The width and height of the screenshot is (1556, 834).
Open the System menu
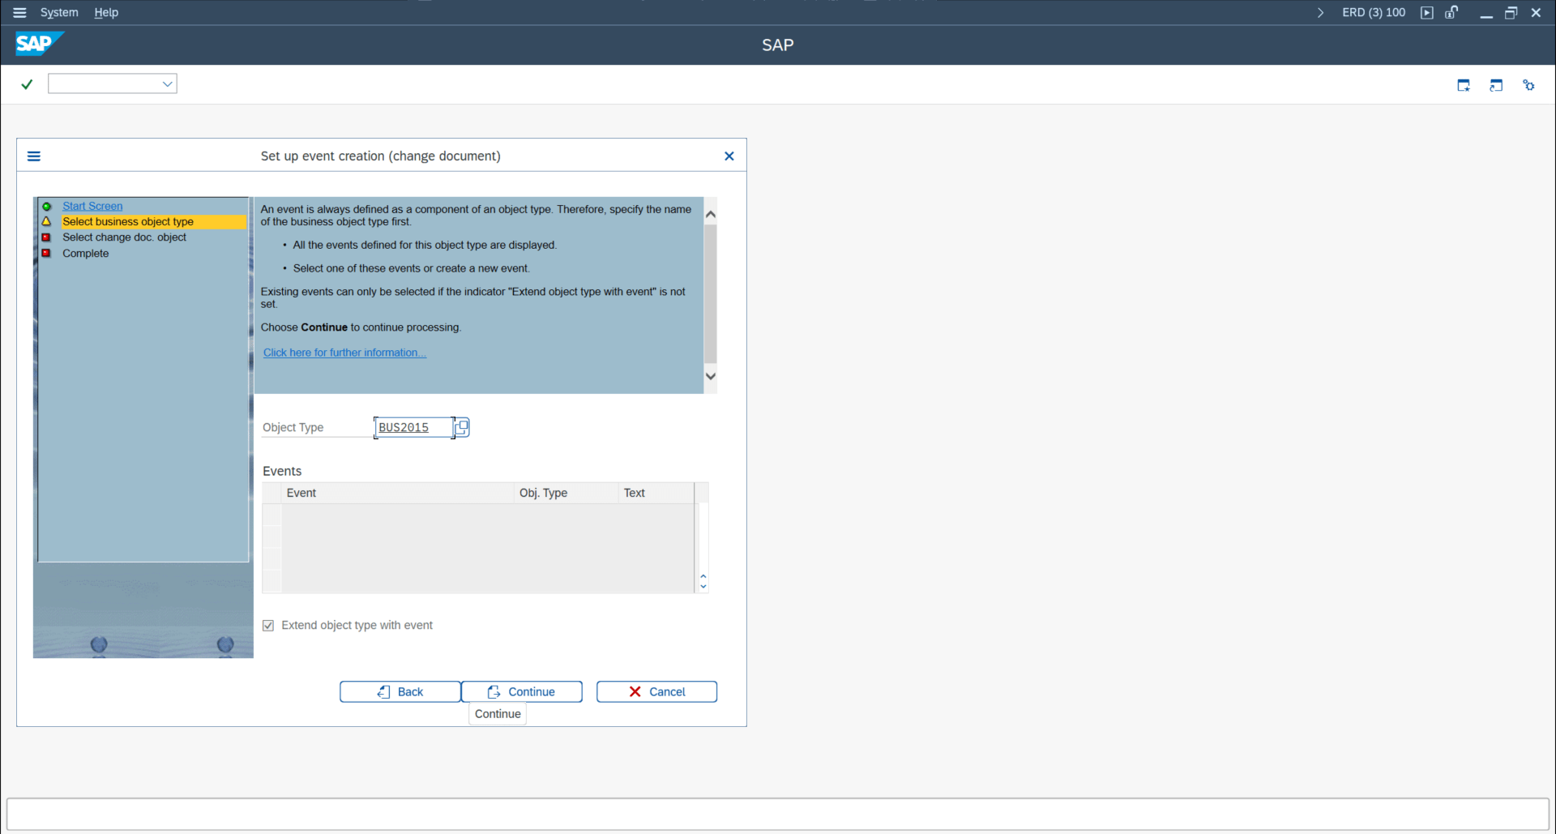[59, 12]
